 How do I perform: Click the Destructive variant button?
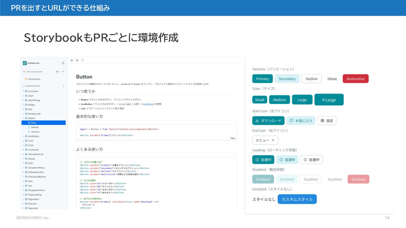click(x=356, y=79)
